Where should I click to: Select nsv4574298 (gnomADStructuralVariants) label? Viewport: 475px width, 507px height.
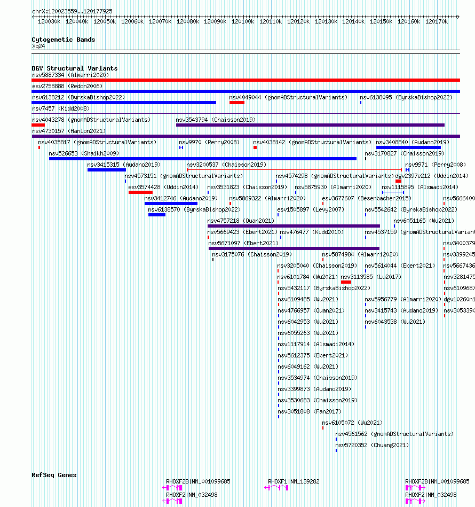point(335,176)
